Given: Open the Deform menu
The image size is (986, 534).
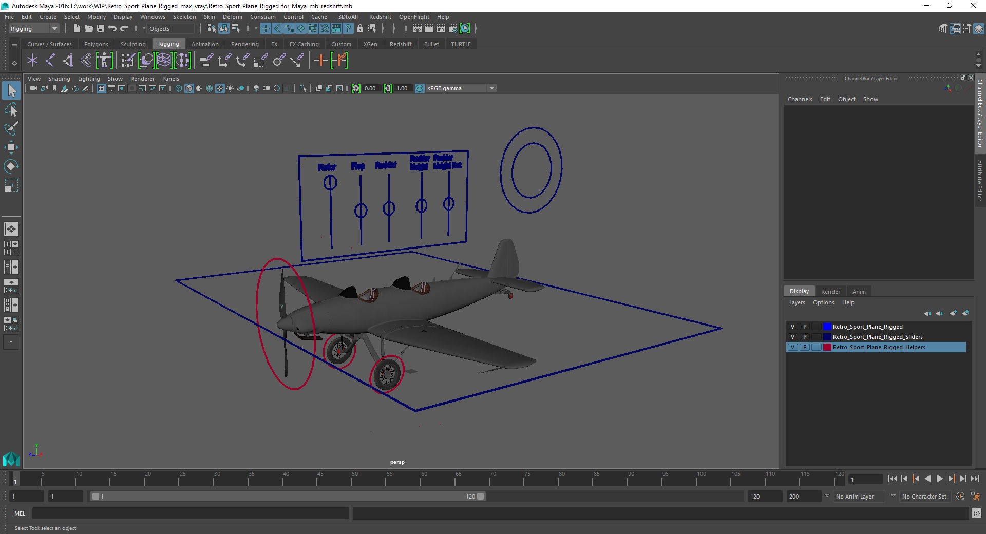Looking at the screenshot, I should coord(232,17).
